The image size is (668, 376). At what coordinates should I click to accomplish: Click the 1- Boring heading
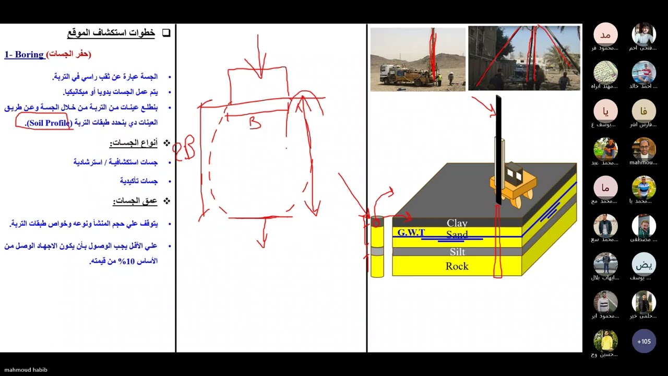tap(24, 54)
